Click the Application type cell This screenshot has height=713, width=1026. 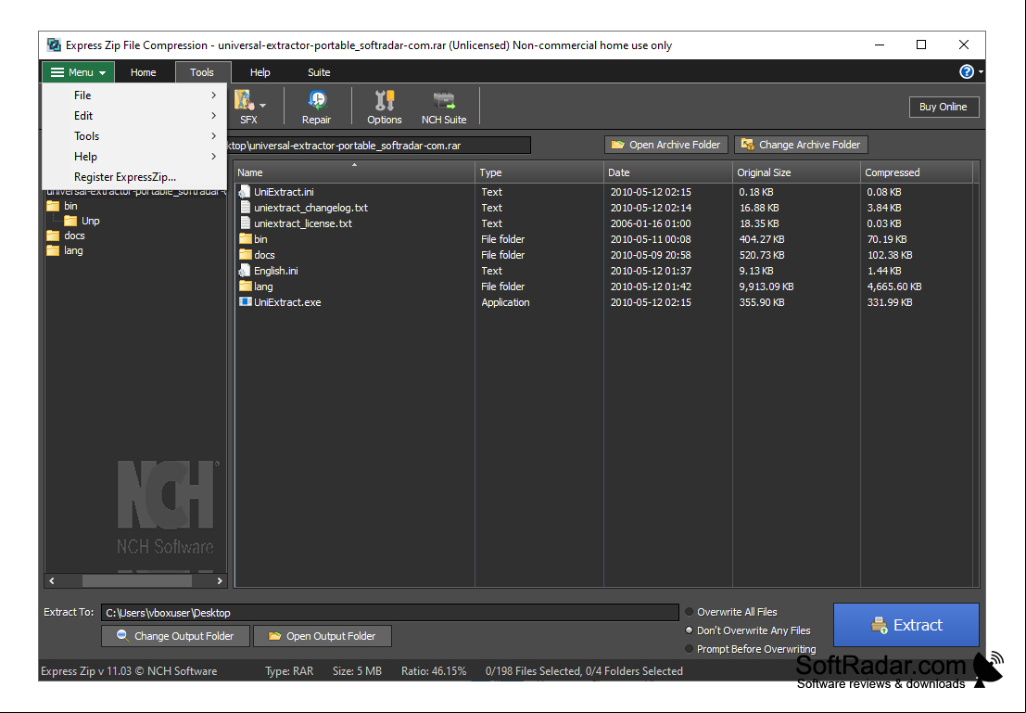coord(505,302)
